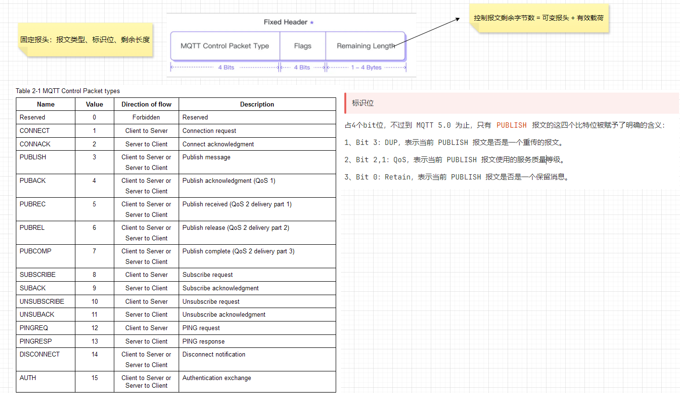Click the UNSUBSCRIBE name cell

[46, 301]
